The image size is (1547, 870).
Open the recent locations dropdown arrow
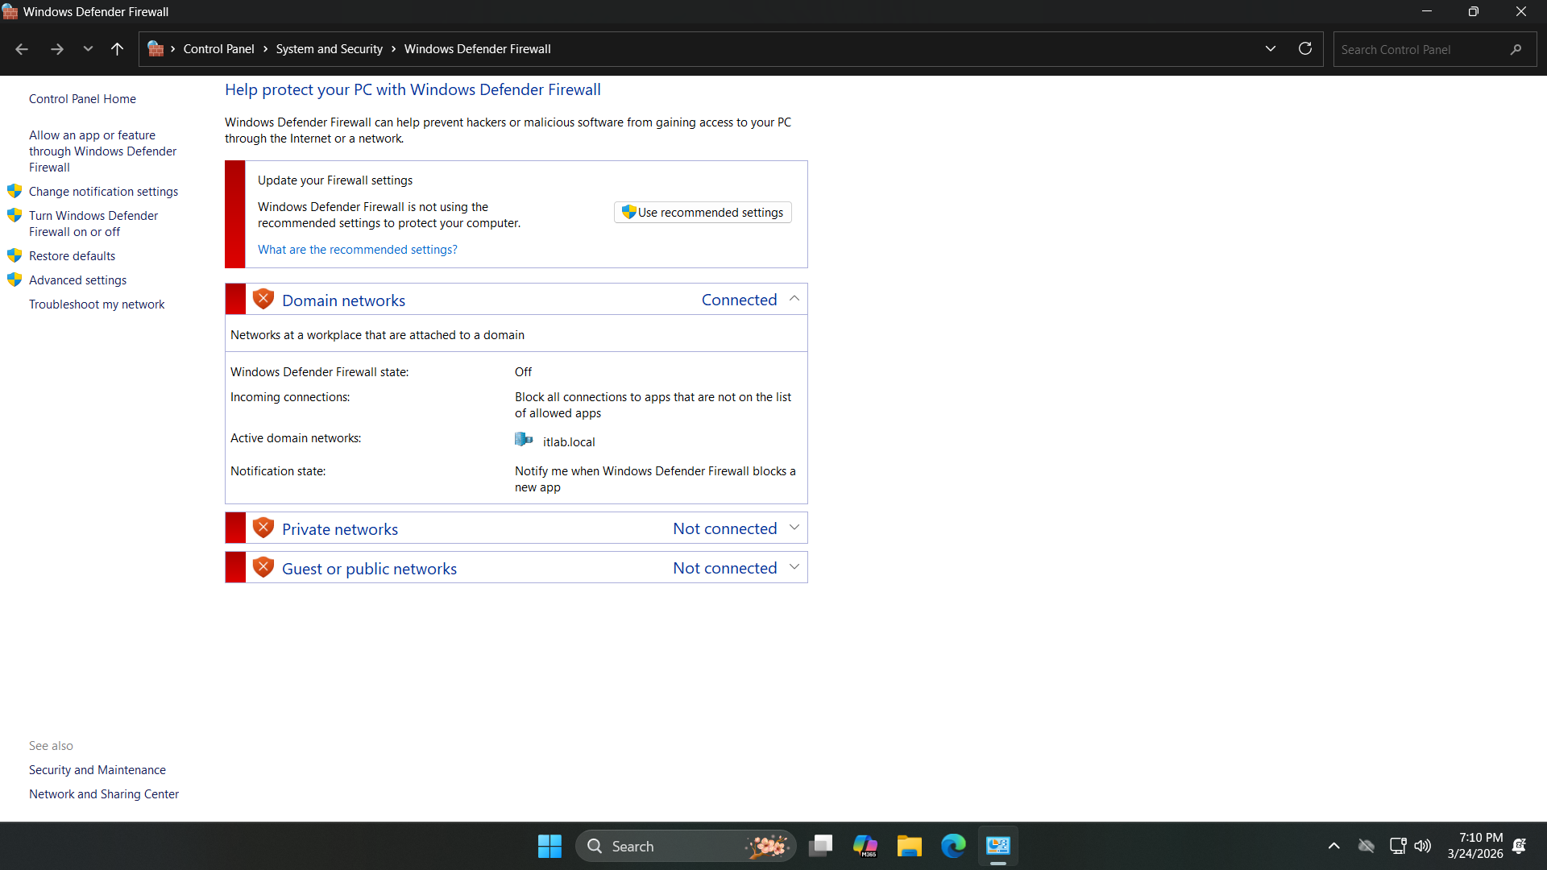coord(88,49)
